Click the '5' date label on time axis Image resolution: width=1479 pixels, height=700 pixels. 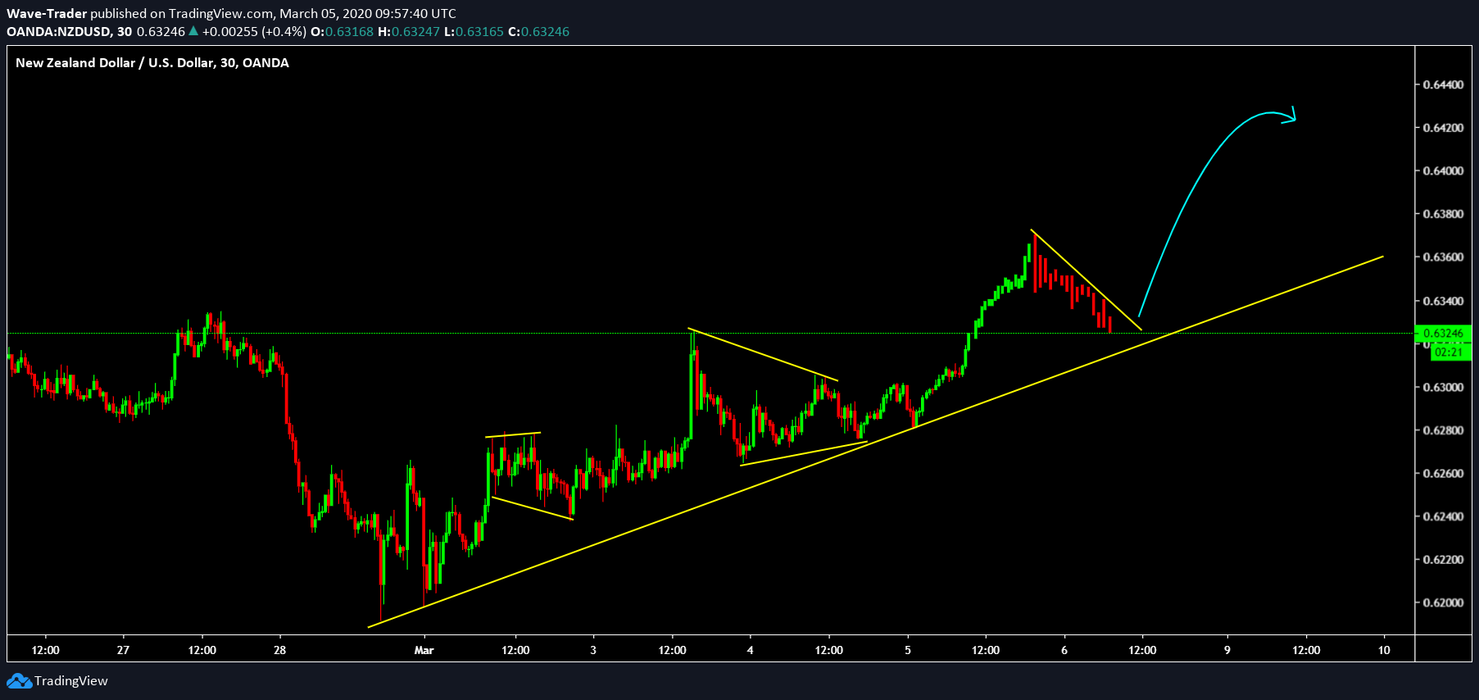pos(908,650)
